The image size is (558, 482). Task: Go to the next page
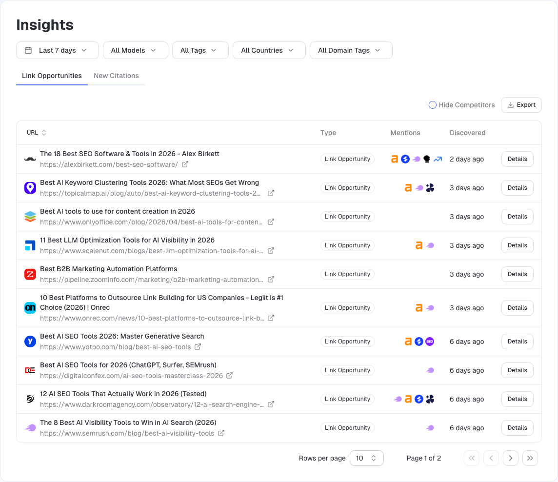[x=510, y=458]
